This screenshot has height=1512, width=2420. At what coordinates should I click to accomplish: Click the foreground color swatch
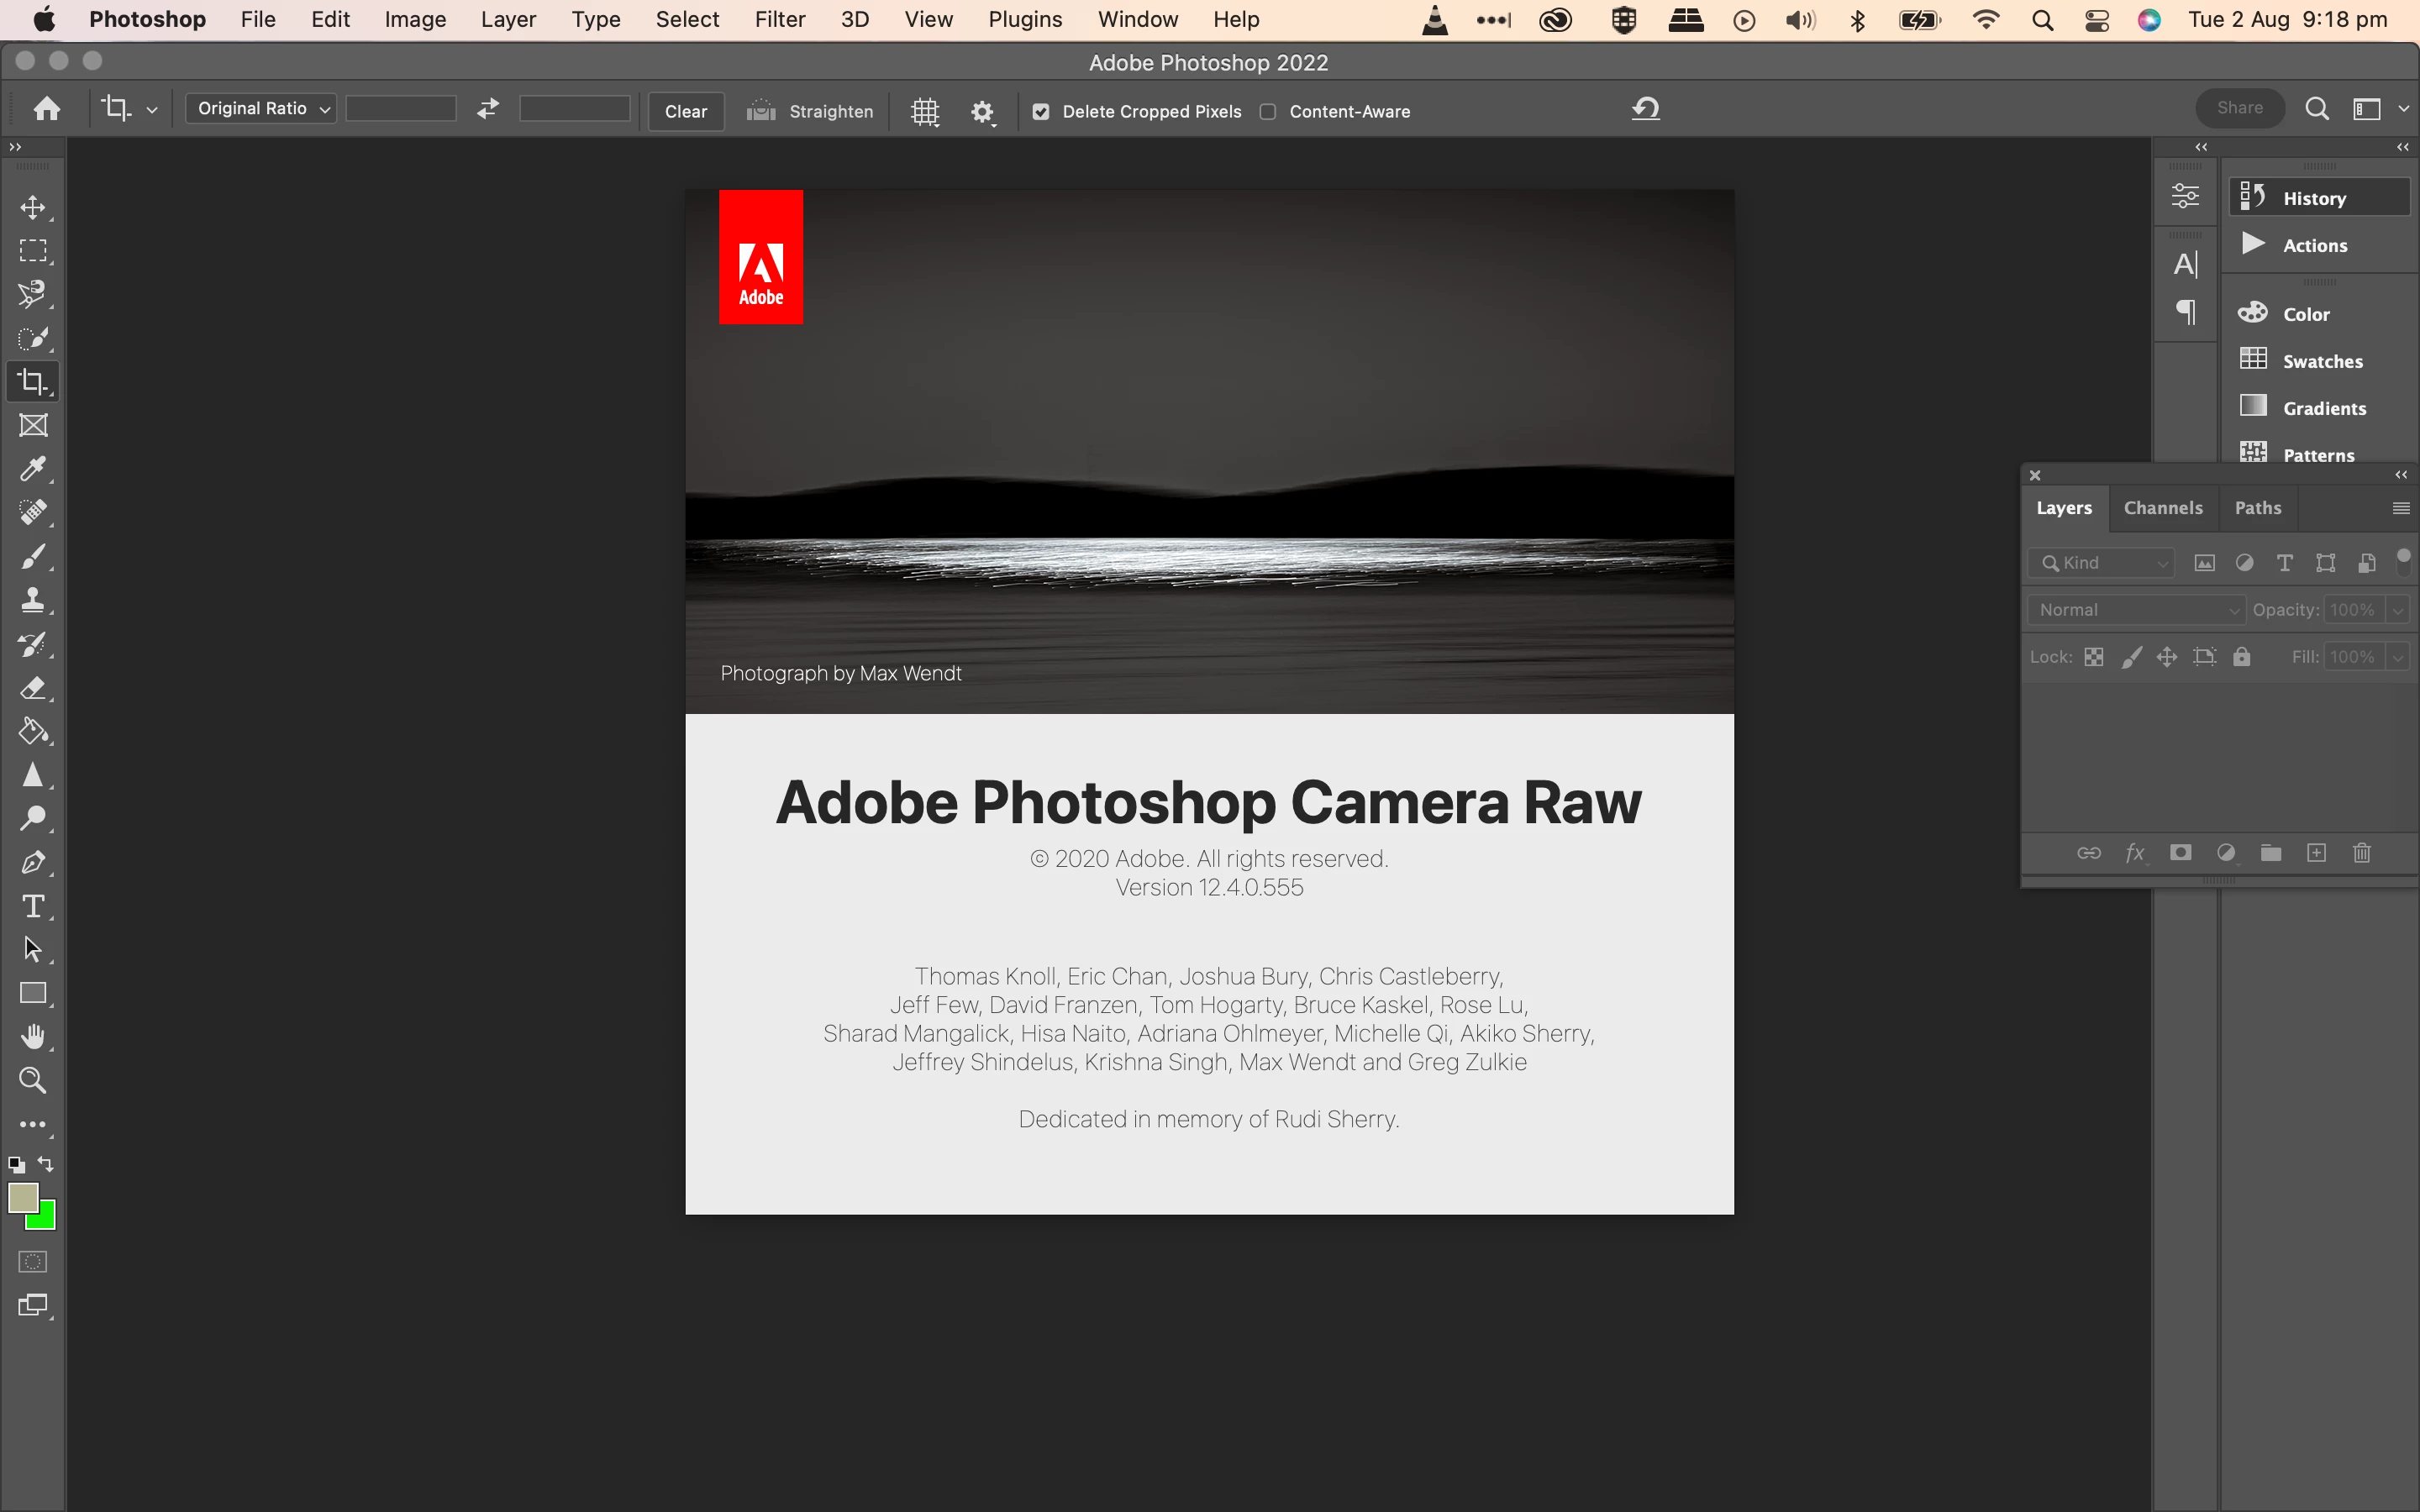(22, 1197)
